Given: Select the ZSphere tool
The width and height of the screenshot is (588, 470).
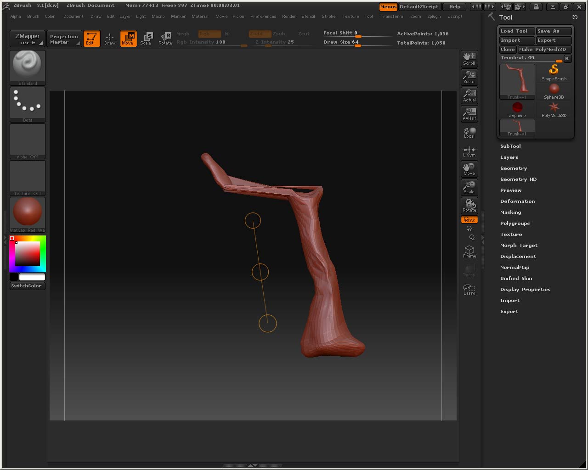Looking at the screenshot, I should tap(517, 109).
